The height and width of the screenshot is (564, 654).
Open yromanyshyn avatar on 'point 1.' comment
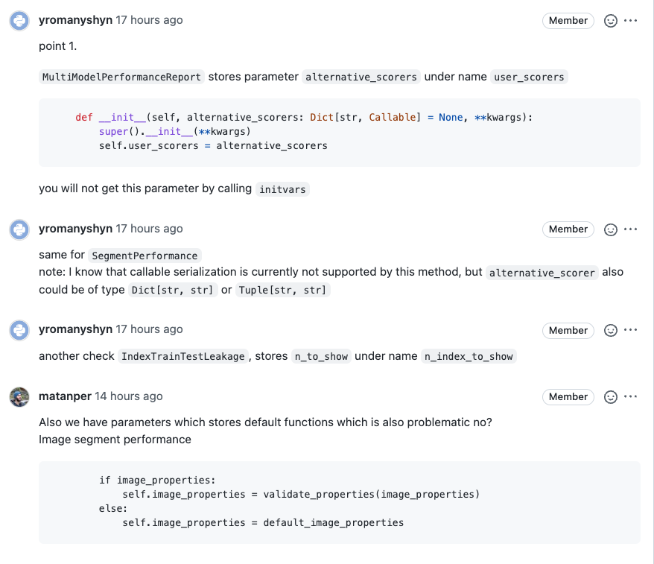[19, 21]
